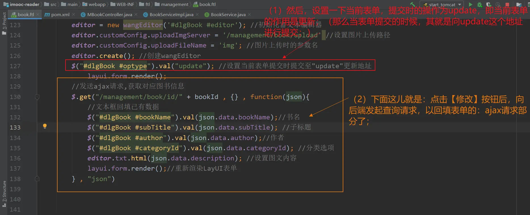The height and width of the screenshot is (215, 530).
Task: Click wangEditor constructor on line 123
Action: [143, 25]
